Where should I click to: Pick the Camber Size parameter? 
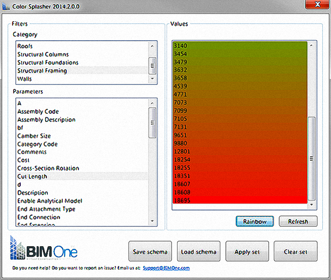click(x=34, y=136)
